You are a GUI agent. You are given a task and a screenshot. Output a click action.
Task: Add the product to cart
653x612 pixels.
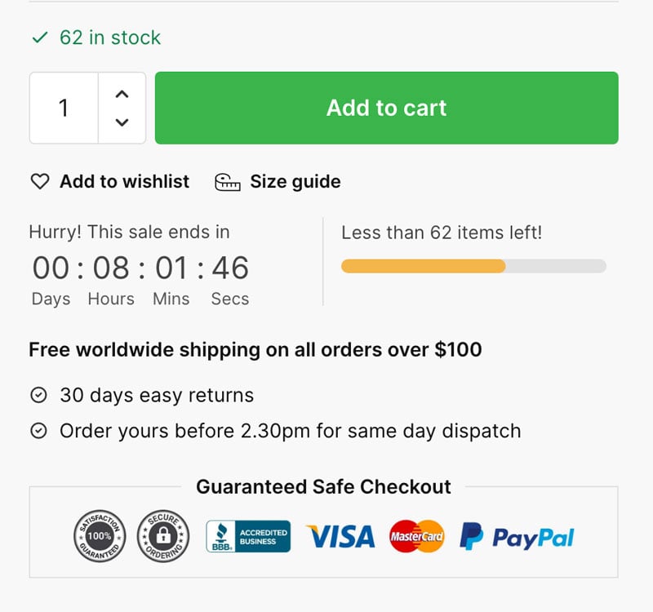(386, 108)
